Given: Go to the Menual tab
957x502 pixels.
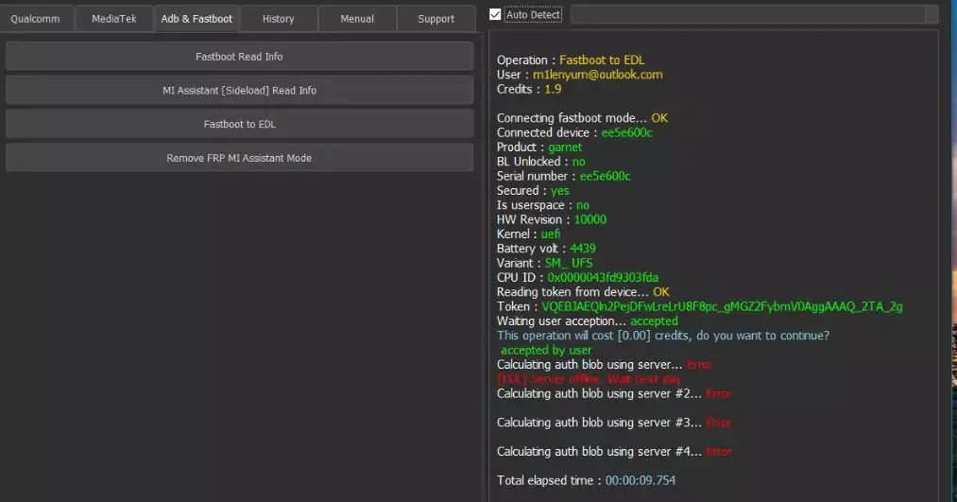Looking at the screenshot, I should (357, 19).
